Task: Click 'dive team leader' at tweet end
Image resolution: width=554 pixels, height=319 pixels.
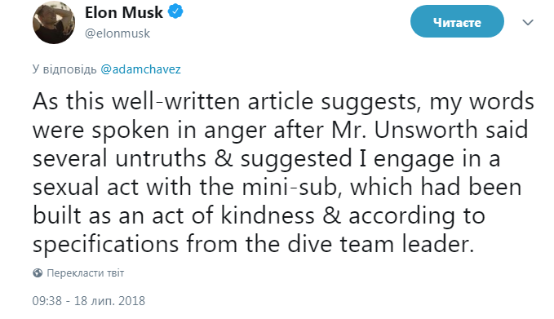Action: click(x=380, y=244)
